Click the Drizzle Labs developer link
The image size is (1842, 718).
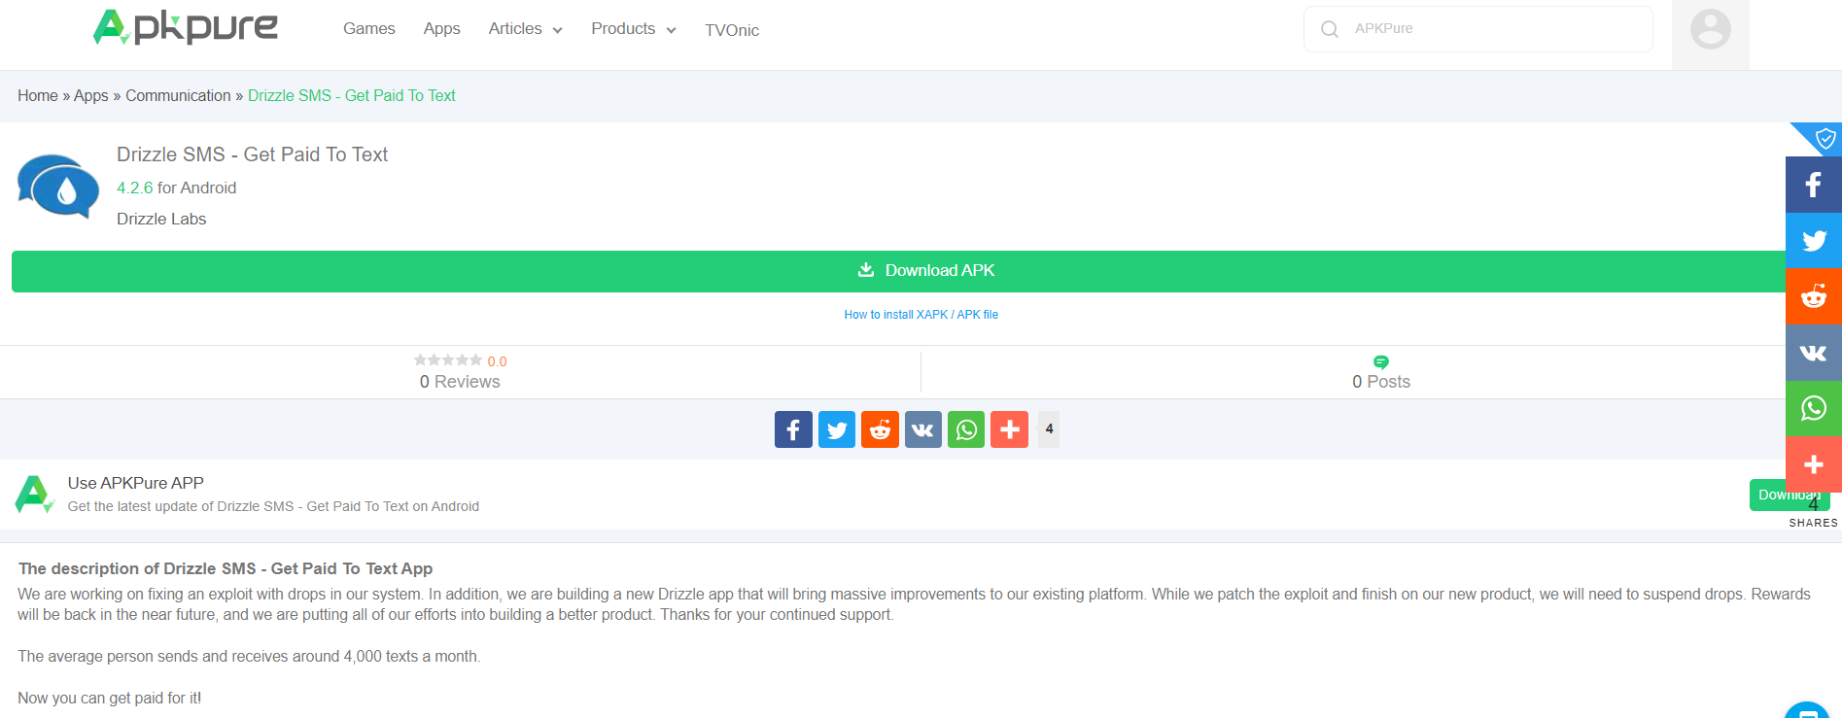tap(161, 219)
